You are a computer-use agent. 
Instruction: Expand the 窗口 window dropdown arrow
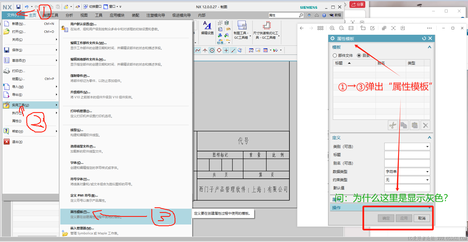click(x=117, y=7)
